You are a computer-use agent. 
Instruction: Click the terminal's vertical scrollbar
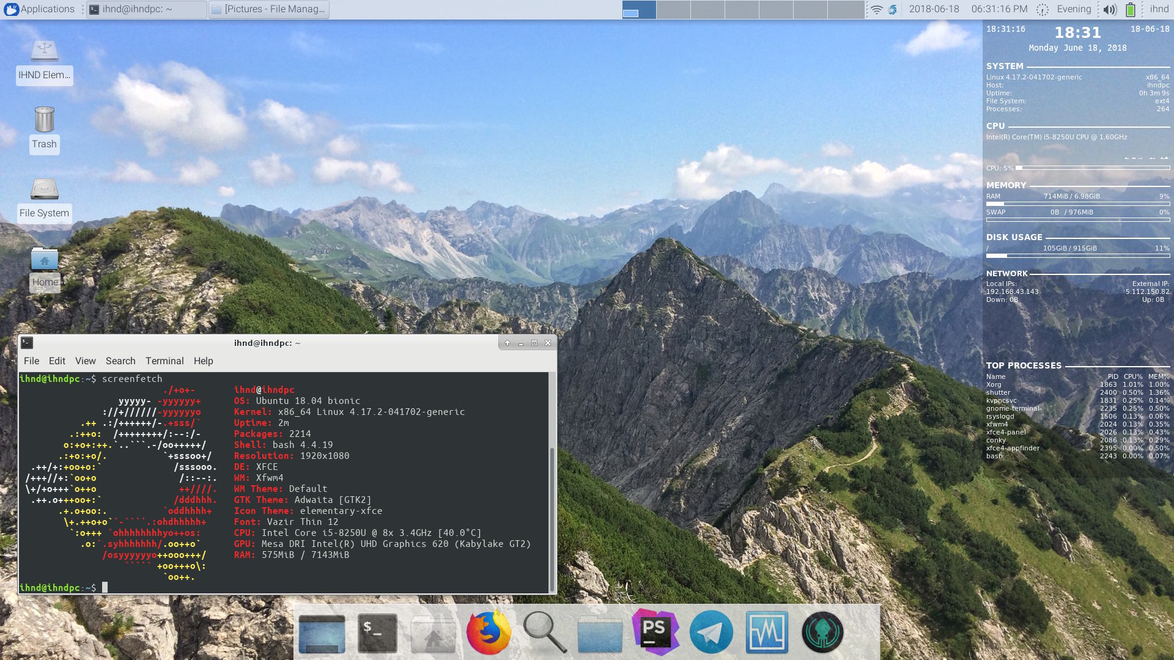pos(552,518)
